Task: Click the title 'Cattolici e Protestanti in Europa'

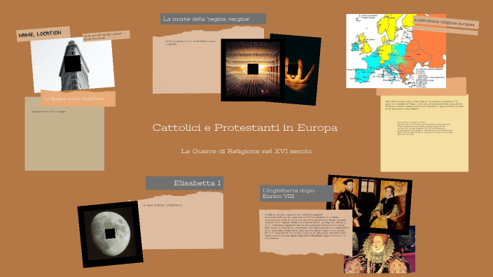Action: (245, 127)
